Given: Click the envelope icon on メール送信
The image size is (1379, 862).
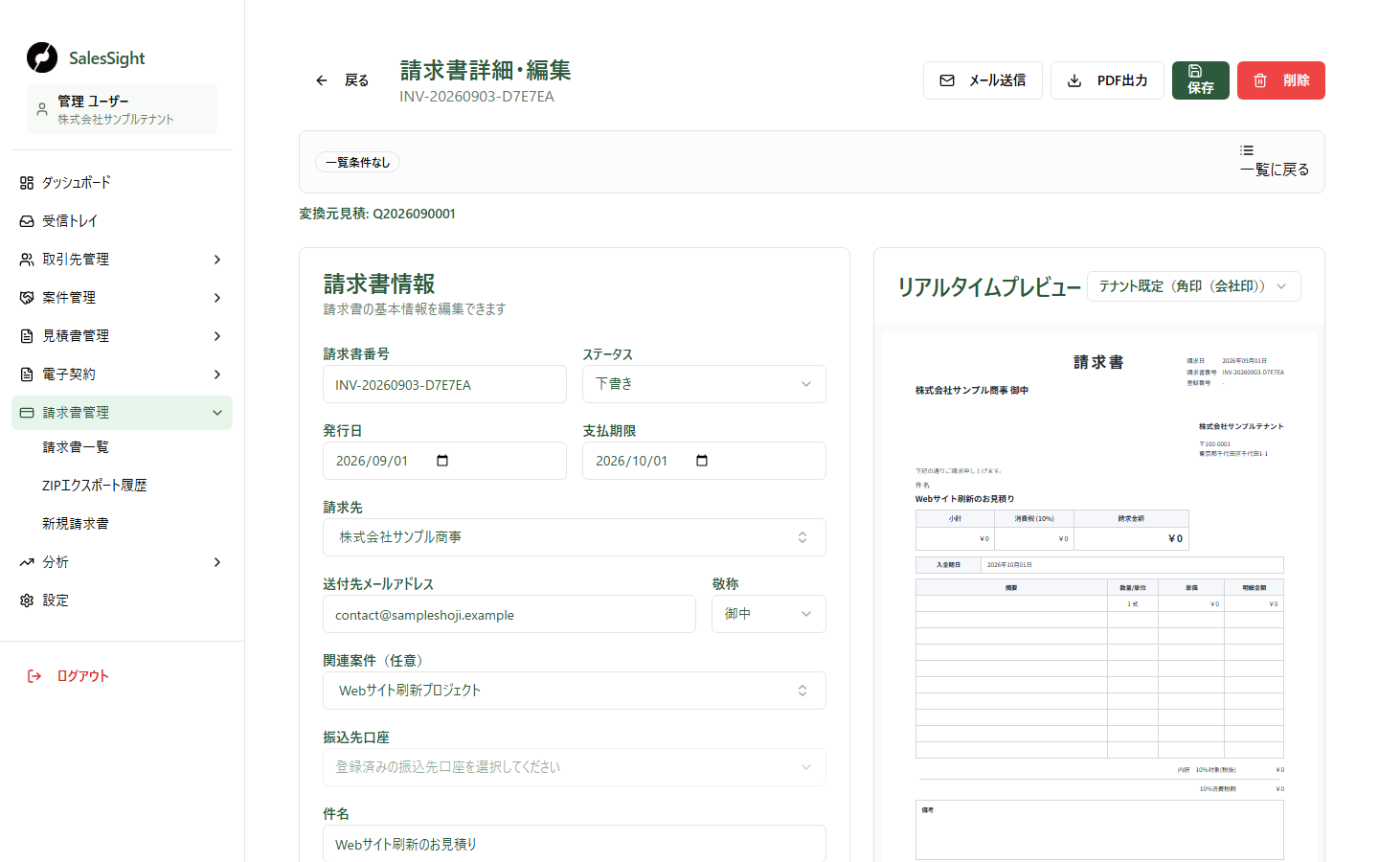Looking at the screenshot, I should tap(947, 80).
